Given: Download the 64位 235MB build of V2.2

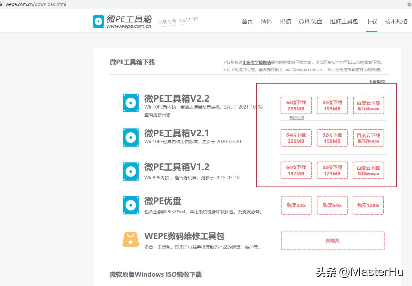Looking at the screenshot, I should [x=296, y=105].
